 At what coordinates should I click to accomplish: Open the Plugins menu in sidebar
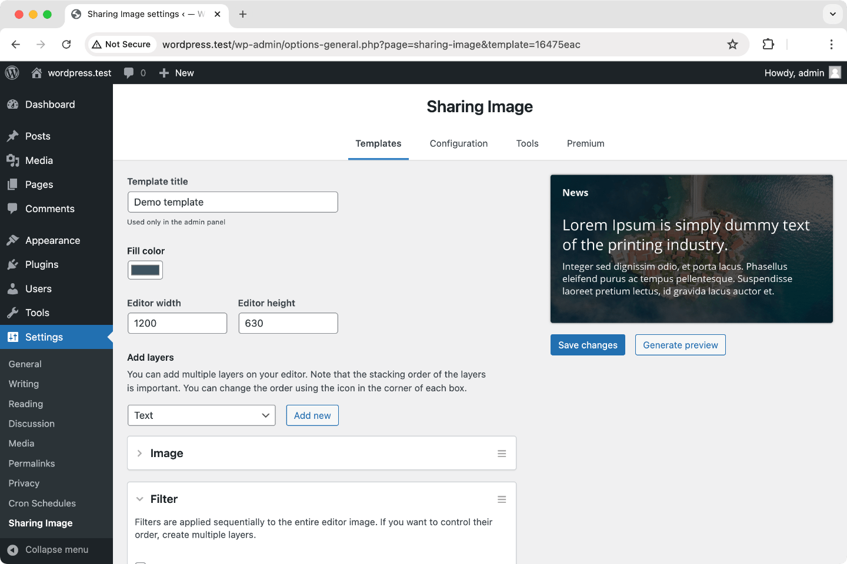coord(42,264)
